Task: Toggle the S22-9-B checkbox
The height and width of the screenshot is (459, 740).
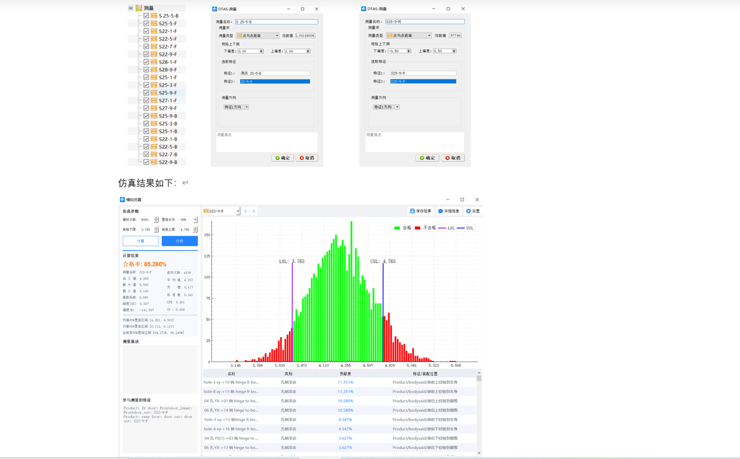Action: tap(146, 162)
